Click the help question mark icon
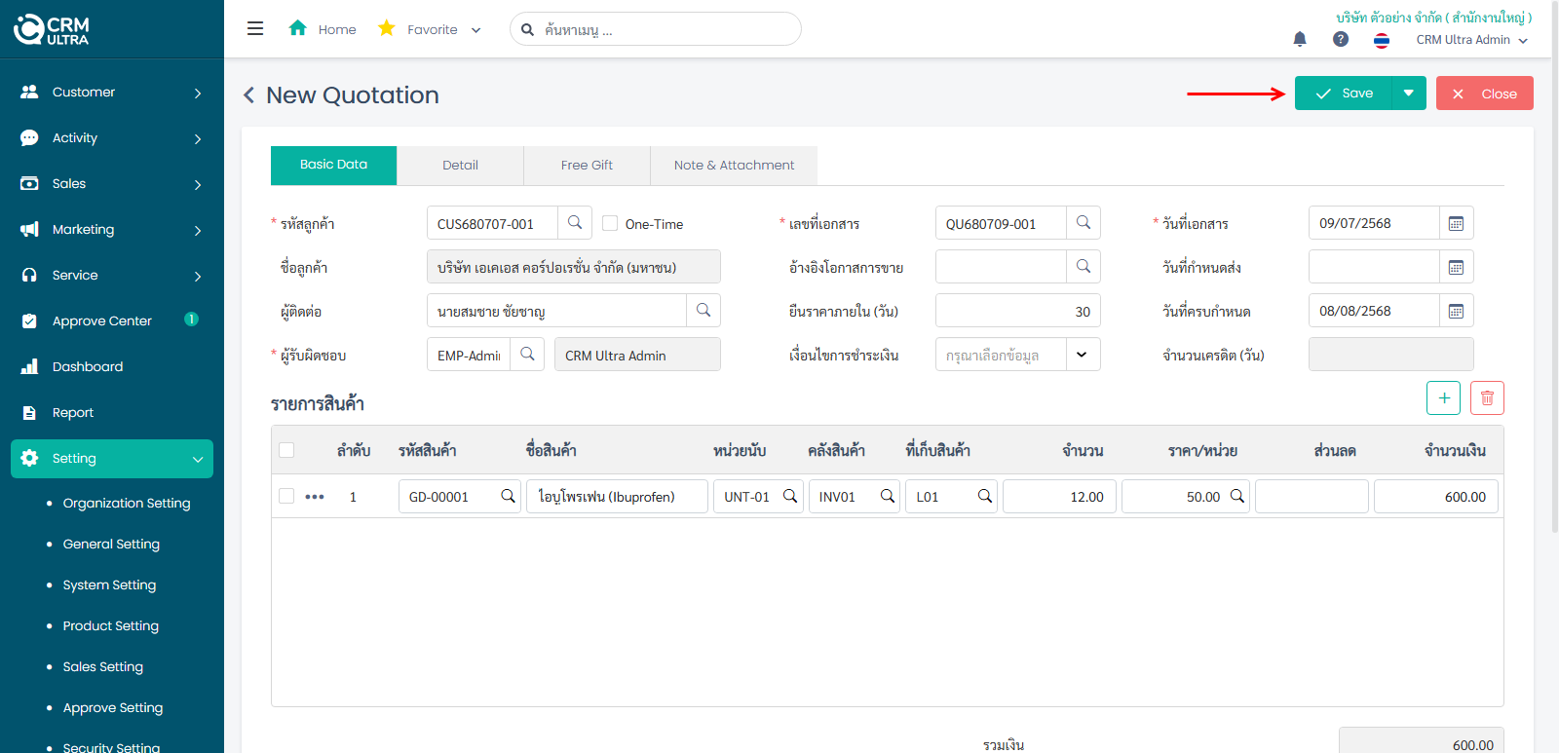This screenshot has height=753, width=1559. point(1341,39)
